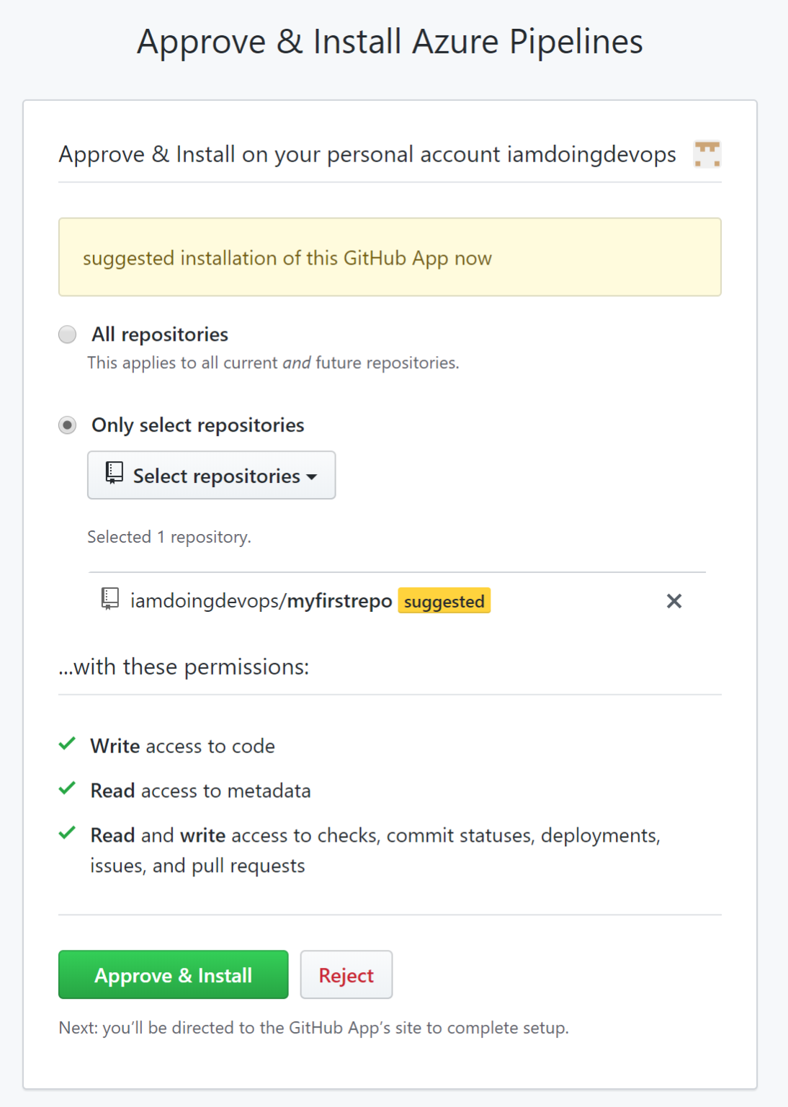Click the iamdoingdevops/myfirstrepo repository name

259,600
